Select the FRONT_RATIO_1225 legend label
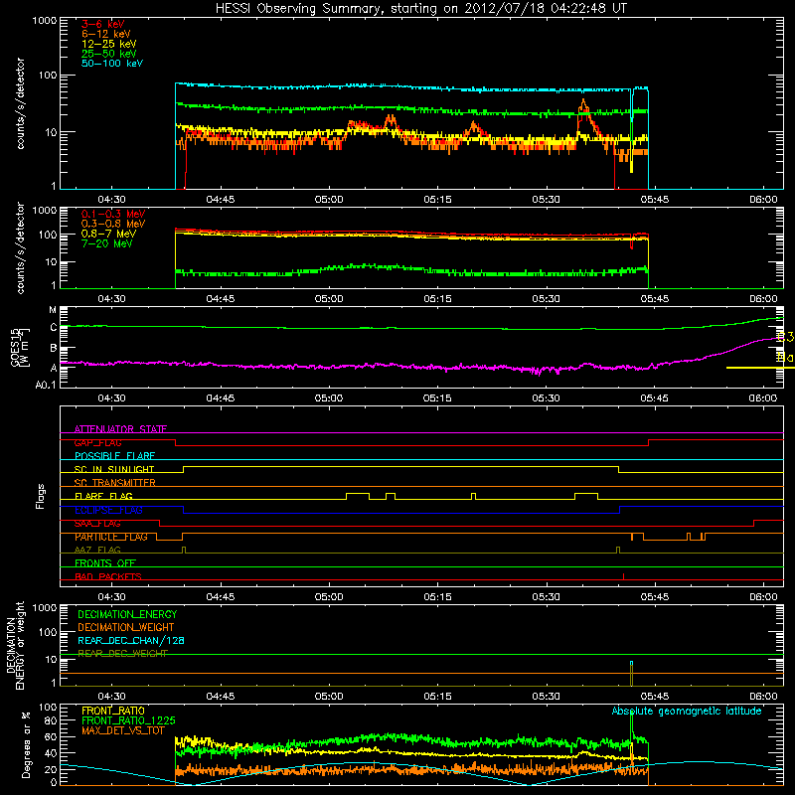795x795 pixels. pyautogui.click(x=128, y=720)
